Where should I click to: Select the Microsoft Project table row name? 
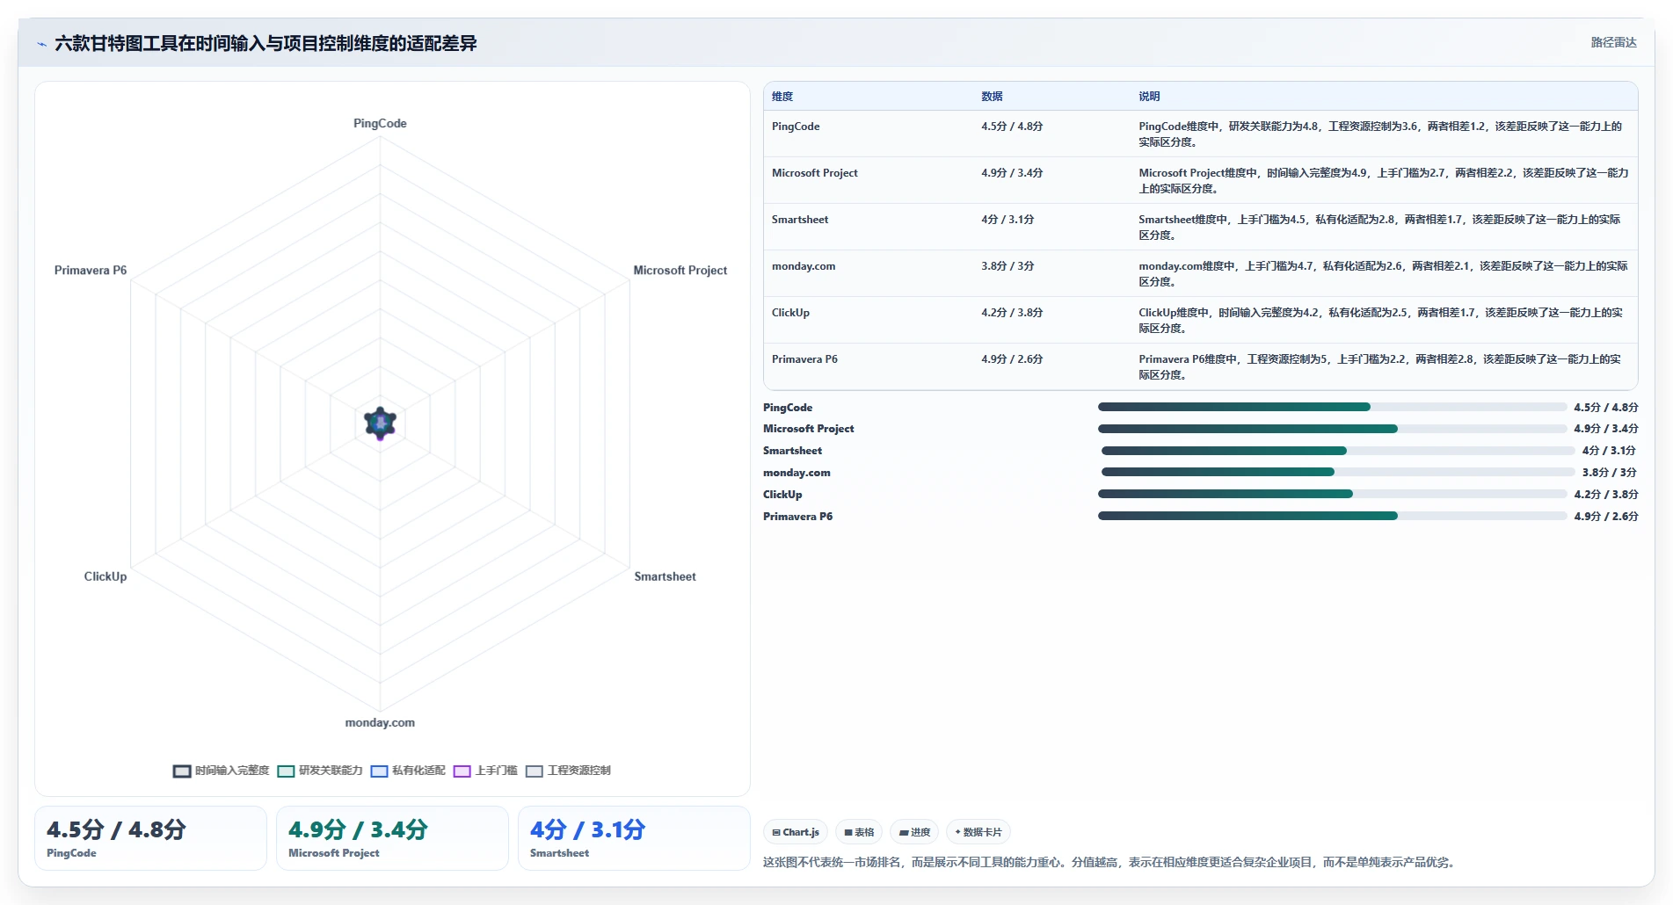814,173
